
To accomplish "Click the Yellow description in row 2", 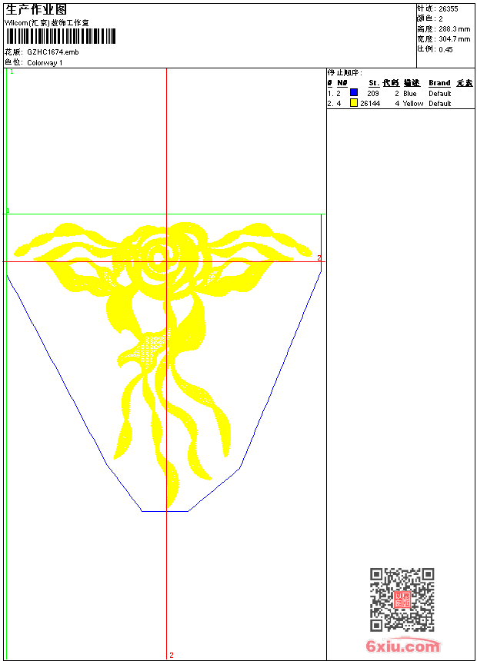I will click(413, 104).
